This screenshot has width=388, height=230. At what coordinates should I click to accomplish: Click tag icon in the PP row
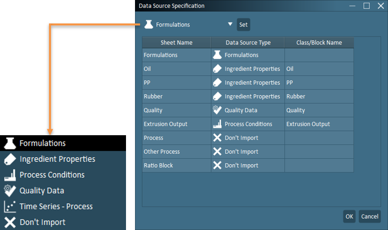[x=217, y=83]
